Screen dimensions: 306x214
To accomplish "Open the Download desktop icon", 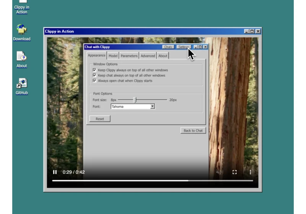I will [22, 32].
